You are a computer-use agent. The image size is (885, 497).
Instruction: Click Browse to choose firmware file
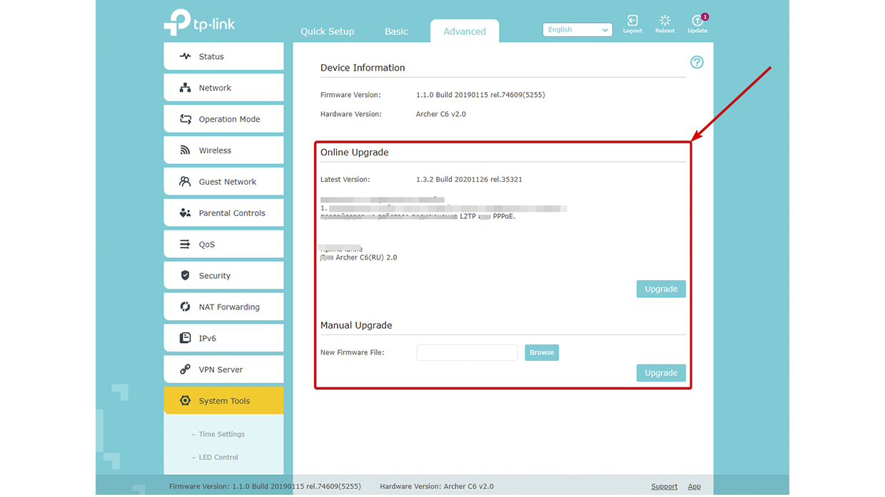542,352
